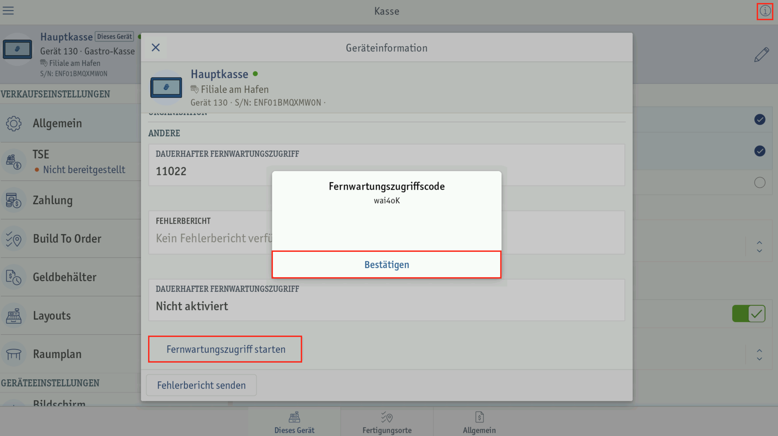Select the empty radio circle option

760,183
